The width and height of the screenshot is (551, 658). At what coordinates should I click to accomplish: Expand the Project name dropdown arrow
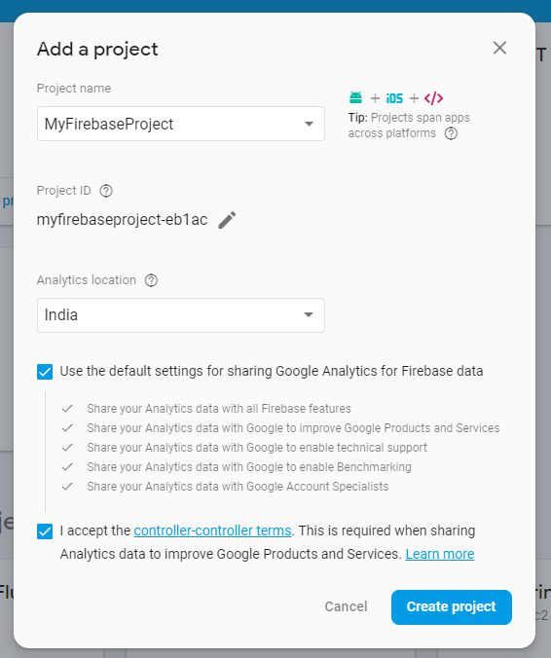click(309, 124)
